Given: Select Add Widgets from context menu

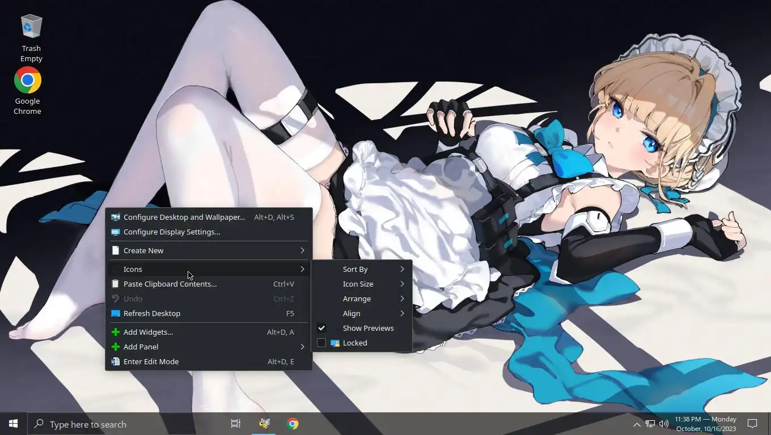Looking at the screenshot, I should click(x=209, y=332).
